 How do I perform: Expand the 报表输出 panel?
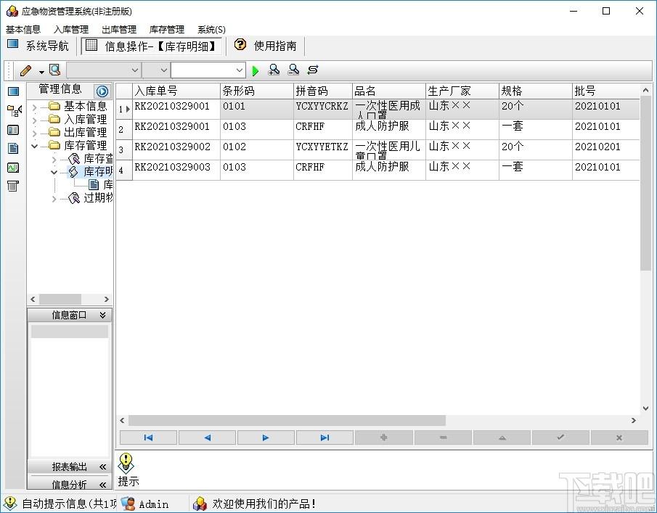pyautogui.click(x=102, y=467)
